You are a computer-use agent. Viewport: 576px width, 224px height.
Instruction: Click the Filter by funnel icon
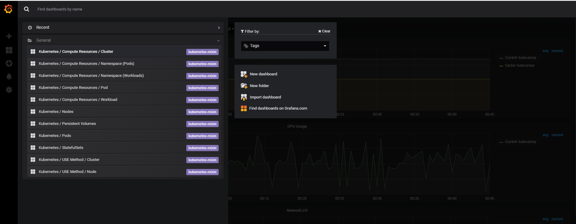point(242,32)
